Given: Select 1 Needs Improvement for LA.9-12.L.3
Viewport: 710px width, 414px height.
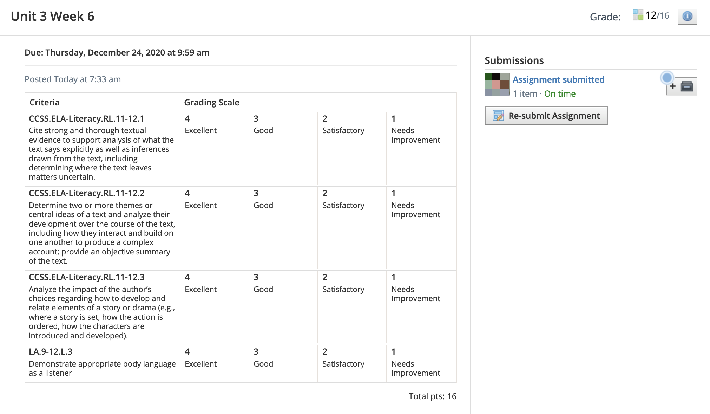Looking at the screenshot, I should (x=421, y=364).
